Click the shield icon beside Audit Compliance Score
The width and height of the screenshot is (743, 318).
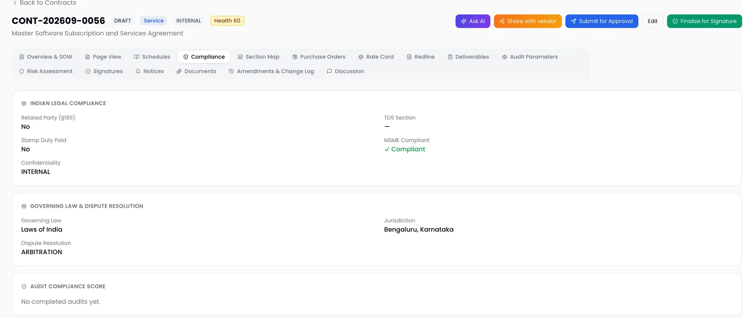pos(24,286)
